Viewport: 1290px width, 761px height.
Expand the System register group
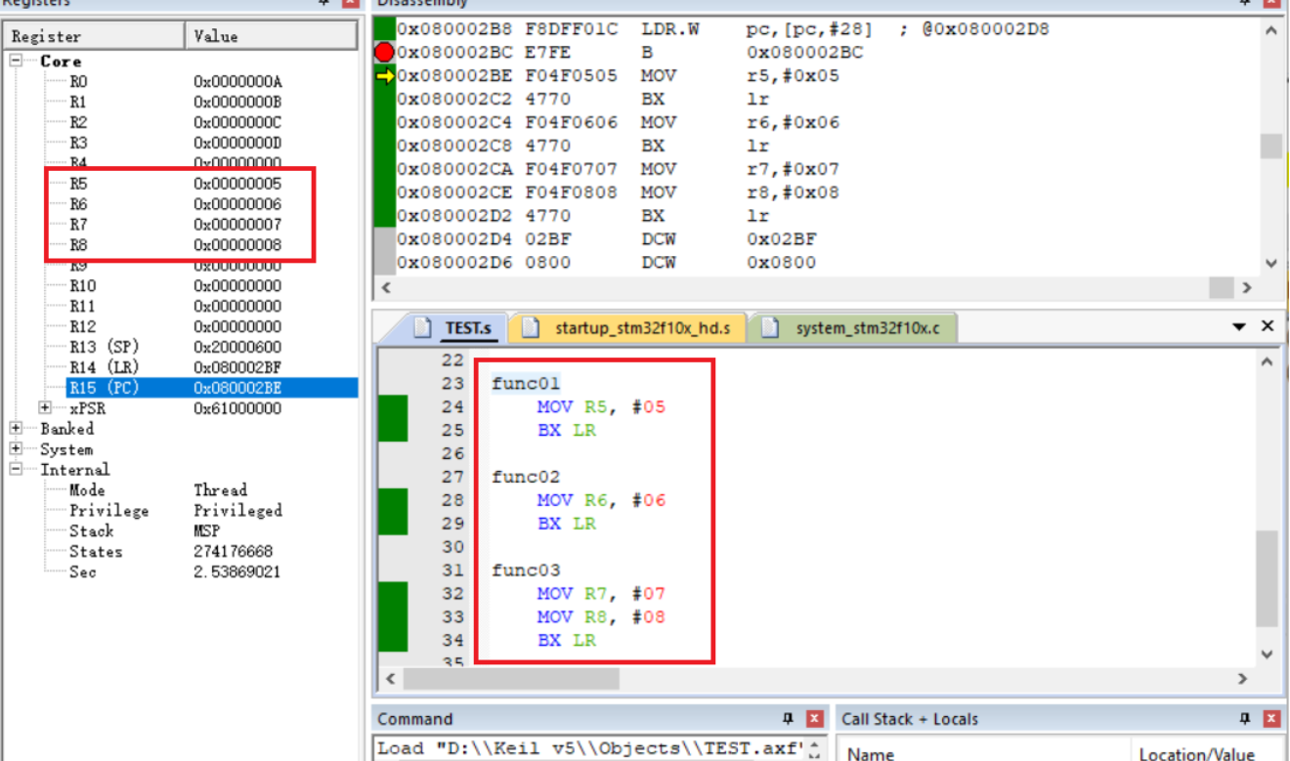(17, 449)
